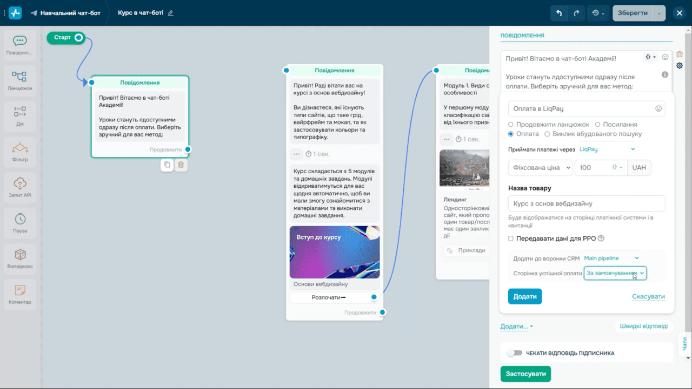
Task: Add a Запит API block
Action: click(x=20, y=187)
